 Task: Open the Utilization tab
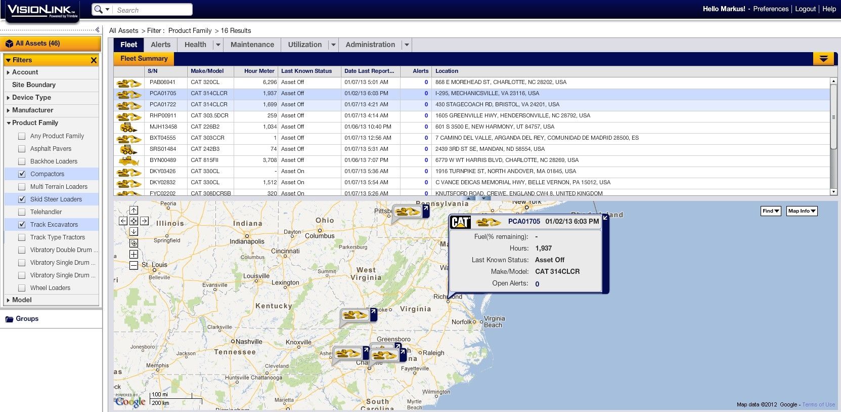(305, 45)
